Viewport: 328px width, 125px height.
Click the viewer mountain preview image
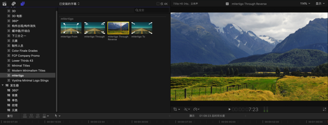point(249,57)
